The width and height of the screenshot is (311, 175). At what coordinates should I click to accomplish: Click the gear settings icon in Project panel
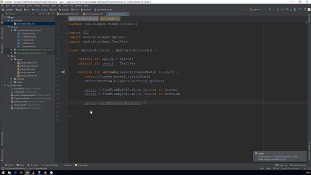coord(49,14)
